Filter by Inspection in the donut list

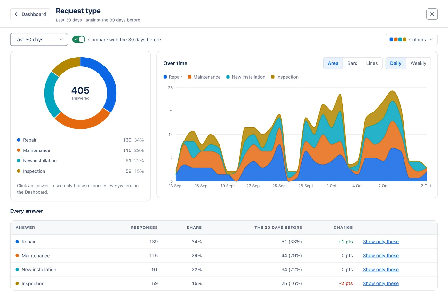(80, 171)
